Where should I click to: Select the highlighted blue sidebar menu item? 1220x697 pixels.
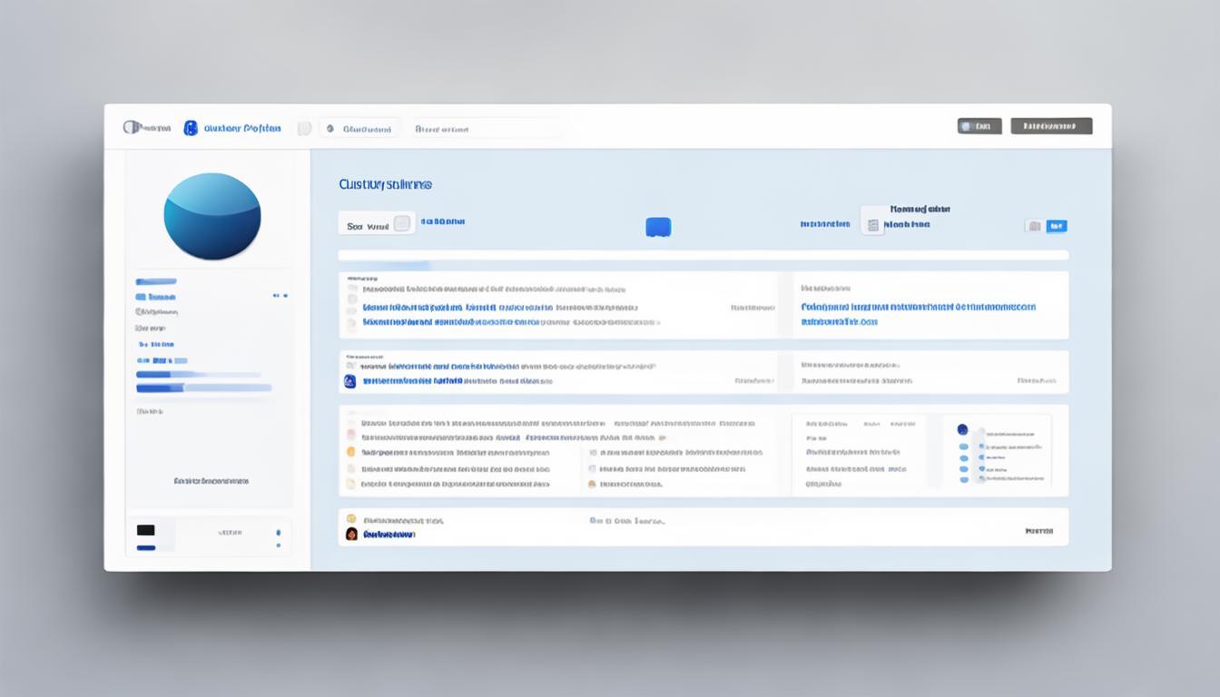[x=156, y=296]
